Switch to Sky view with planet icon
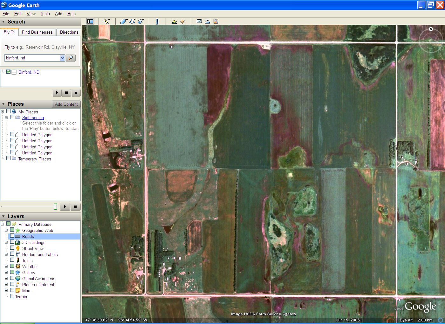445x324 pixels. (x=182, y=21)
